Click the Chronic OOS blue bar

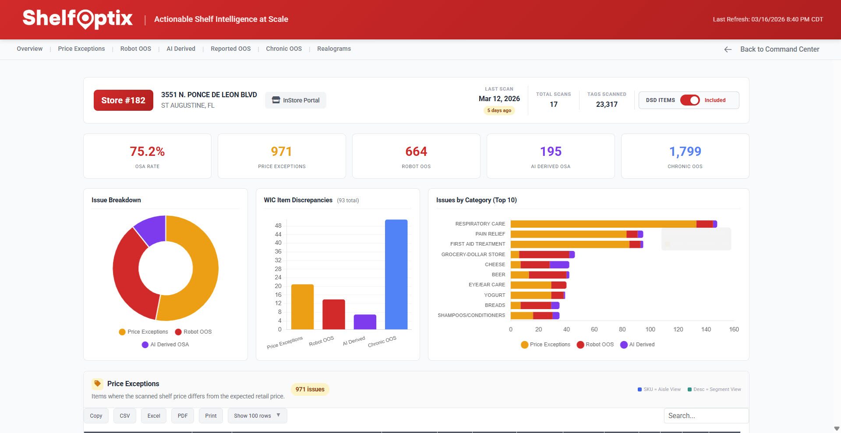[396, 275]
